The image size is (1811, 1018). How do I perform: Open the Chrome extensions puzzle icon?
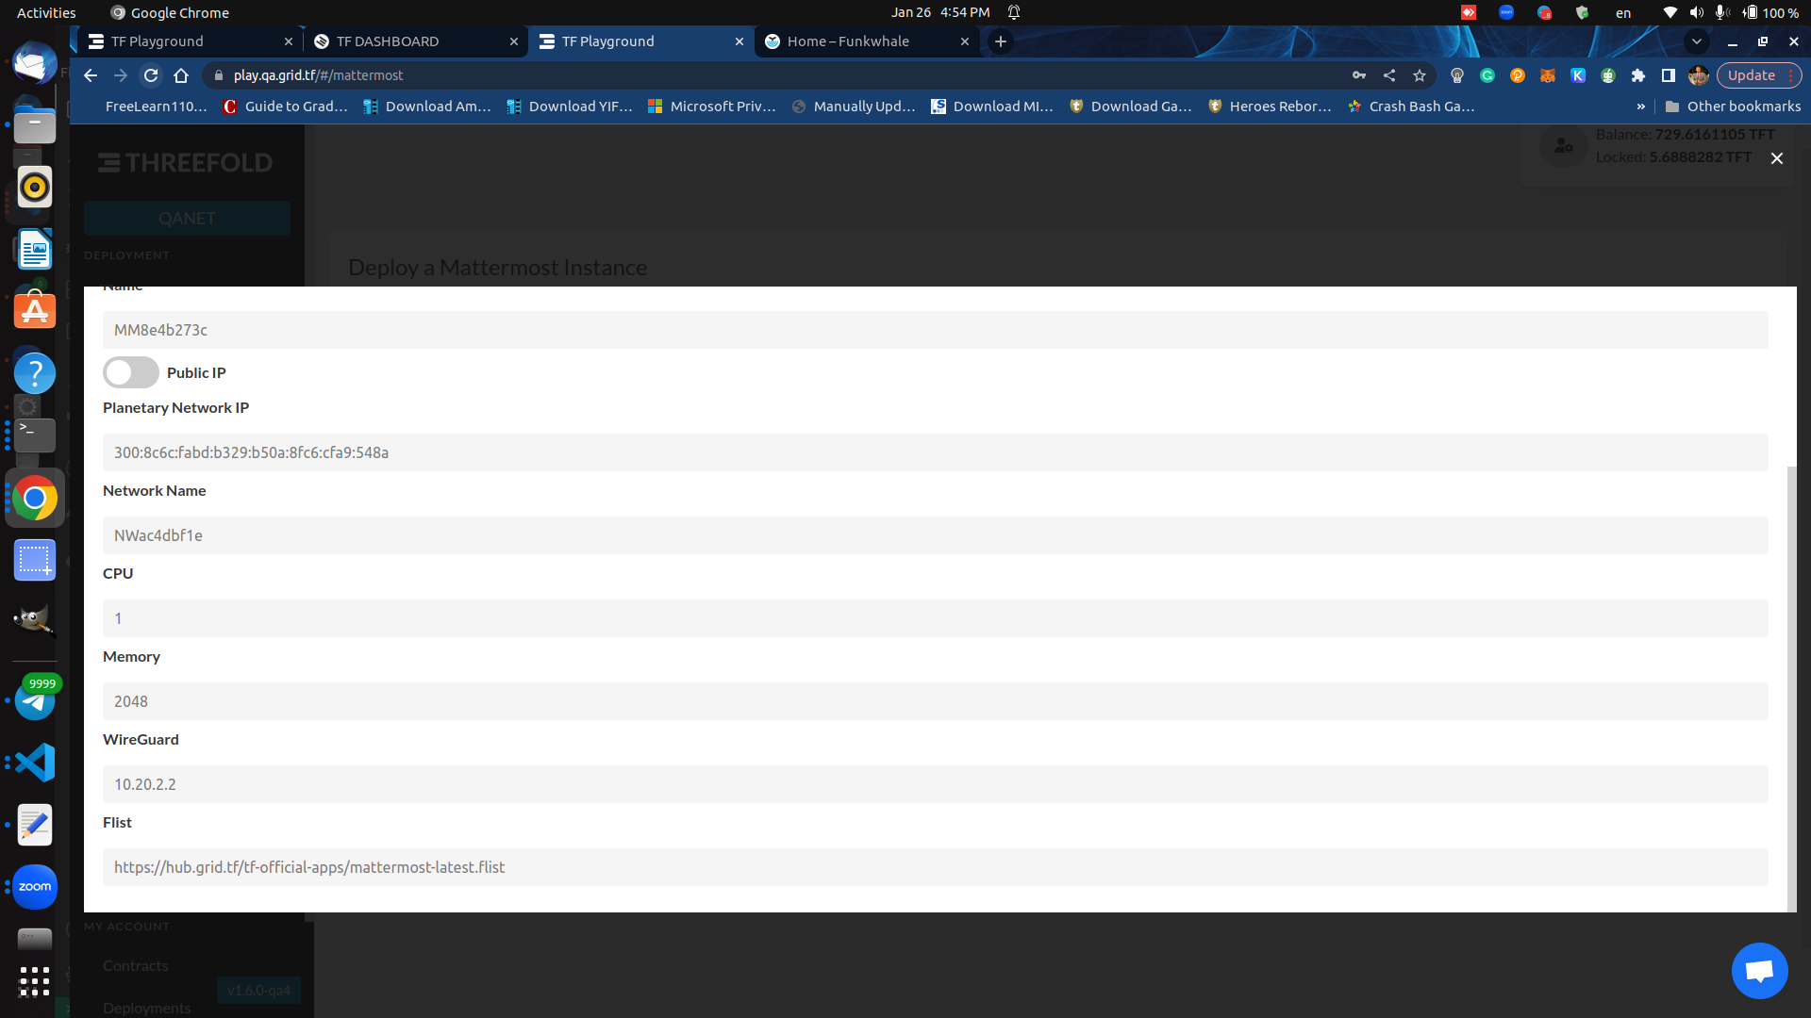(x=1638, y=75)
